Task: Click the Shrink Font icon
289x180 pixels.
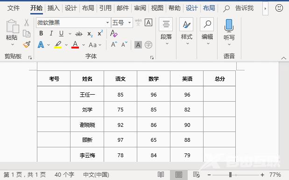Action: [124, 45]
